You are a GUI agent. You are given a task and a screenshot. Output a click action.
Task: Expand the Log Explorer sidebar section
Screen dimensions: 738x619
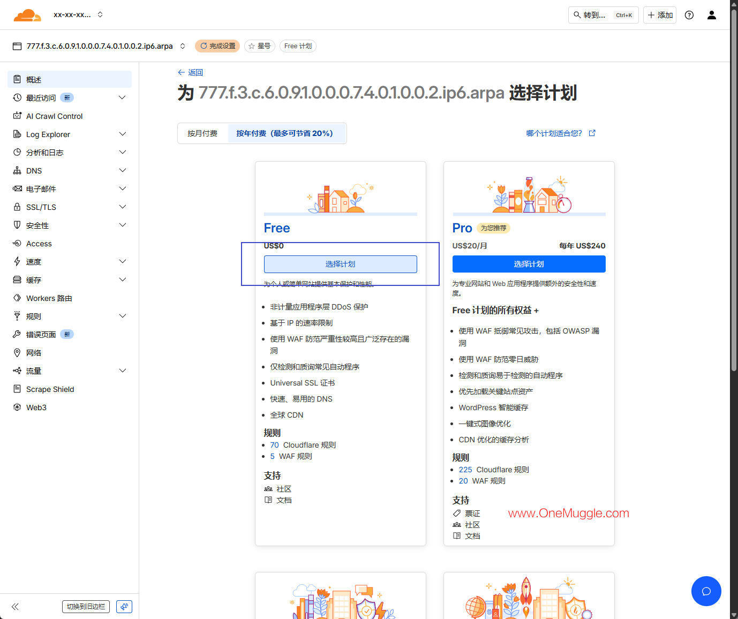122,134
